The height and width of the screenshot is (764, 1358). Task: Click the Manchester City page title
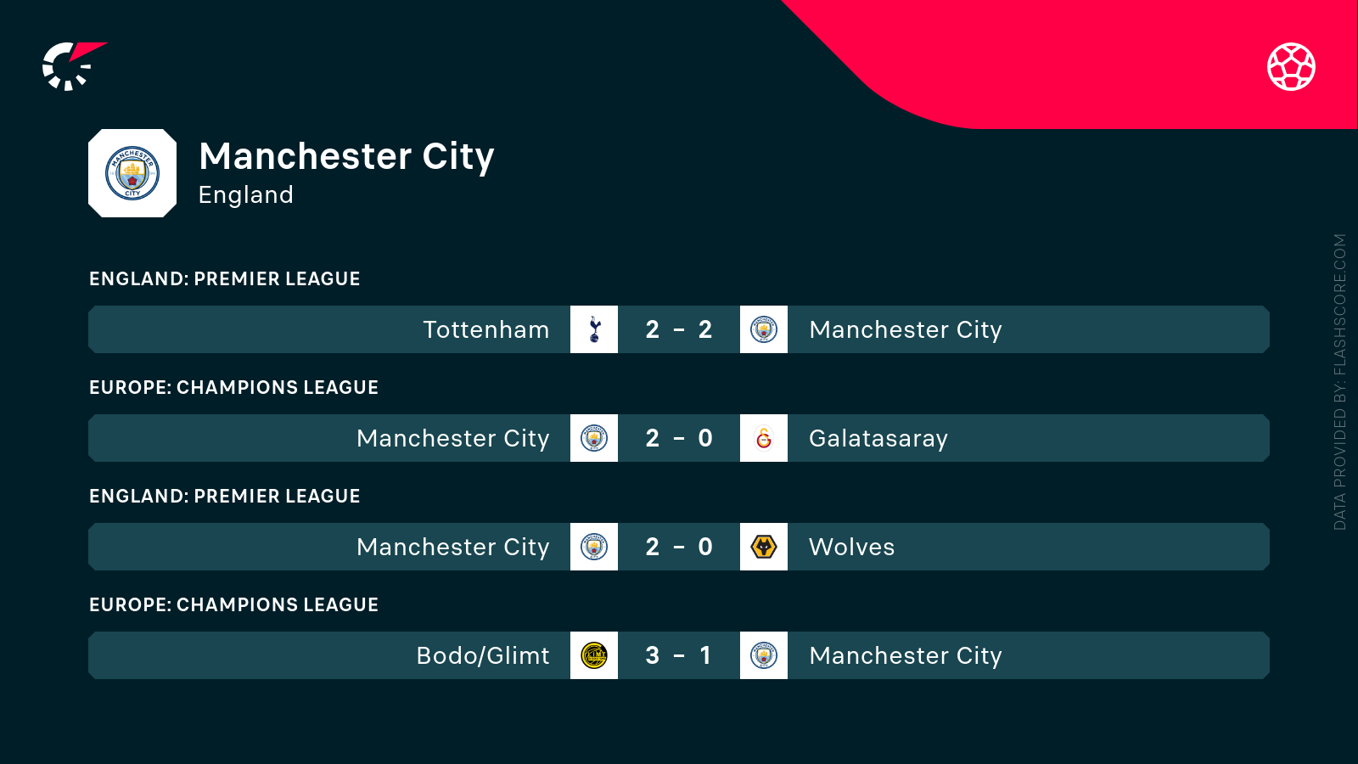coord(346,157)
